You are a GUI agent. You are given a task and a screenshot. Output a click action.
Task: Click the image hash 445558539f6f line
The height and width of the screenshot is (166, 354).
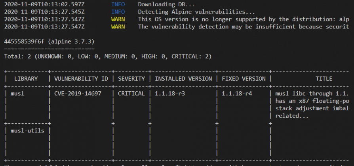click(x=49, y=41)
